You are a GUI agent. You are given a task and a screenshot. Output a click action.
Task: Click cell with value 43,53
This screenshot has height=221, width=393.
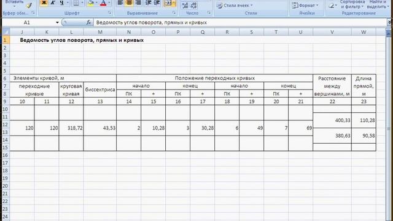pyautogui.click(x=100, y=128)
